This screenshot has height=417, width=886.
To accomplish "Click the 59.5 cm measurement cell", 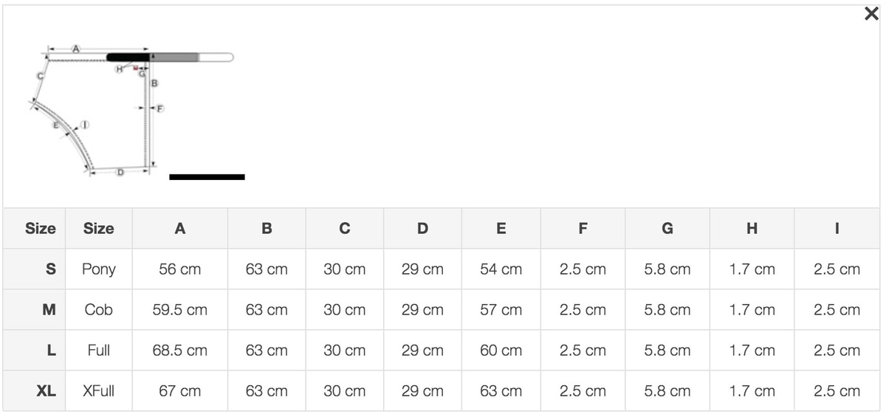I will (179, 310).
